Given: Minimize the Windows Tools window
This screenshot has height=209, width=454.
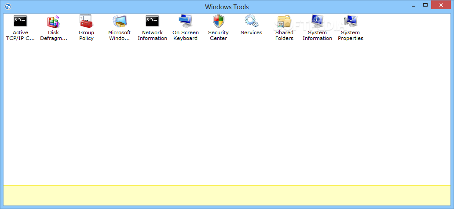Looking at the screenshot, I should [x=413, y=6].
